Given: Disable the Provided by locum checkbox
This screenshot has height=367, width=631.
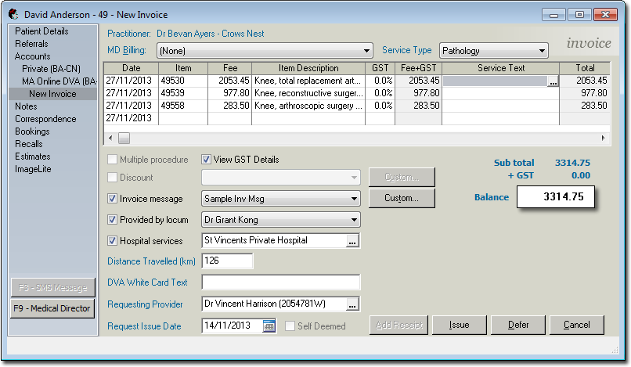Looking at the screenshot, I should [112, 220].
